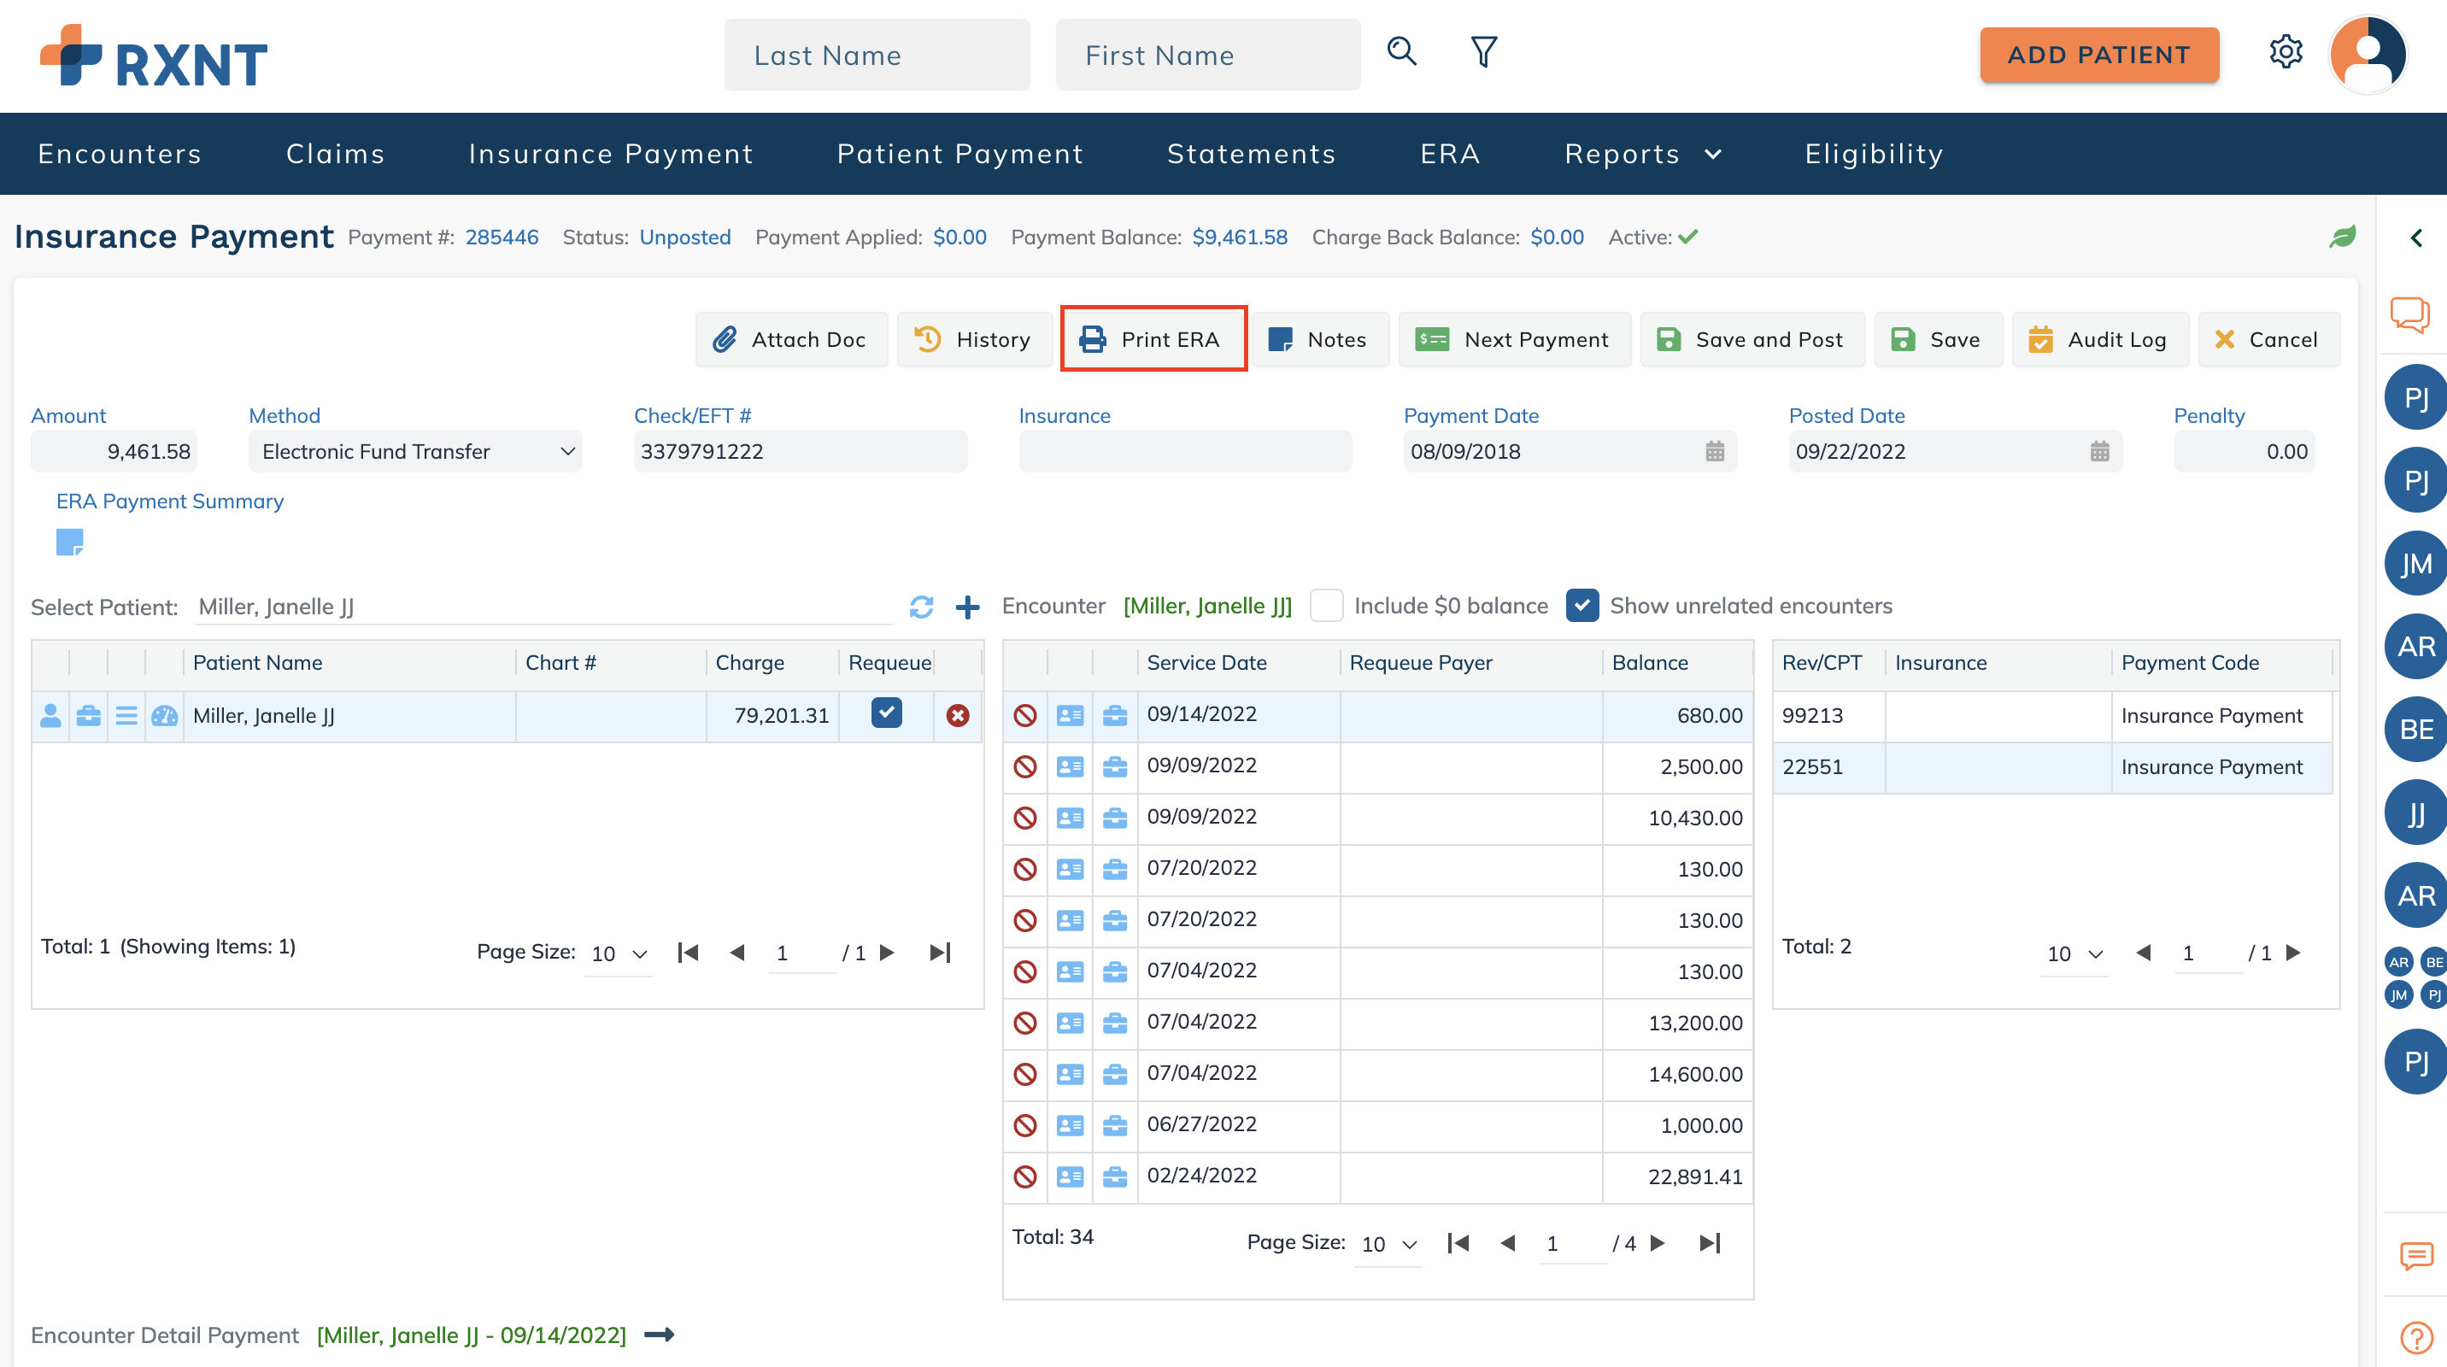The image size is (2447, 1367).
Task: Open the ERA tab
Action: 1450,154
